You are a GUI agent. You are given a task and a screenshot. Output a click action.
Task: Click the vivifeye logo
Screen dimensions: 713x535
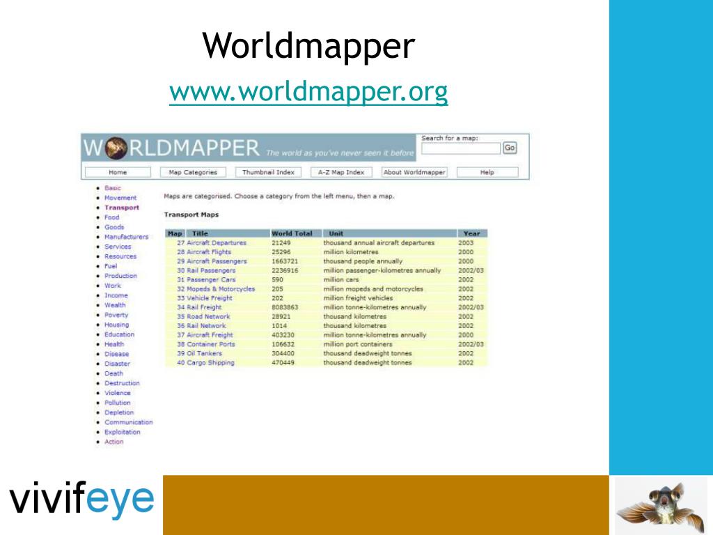[x=82, y=500]
